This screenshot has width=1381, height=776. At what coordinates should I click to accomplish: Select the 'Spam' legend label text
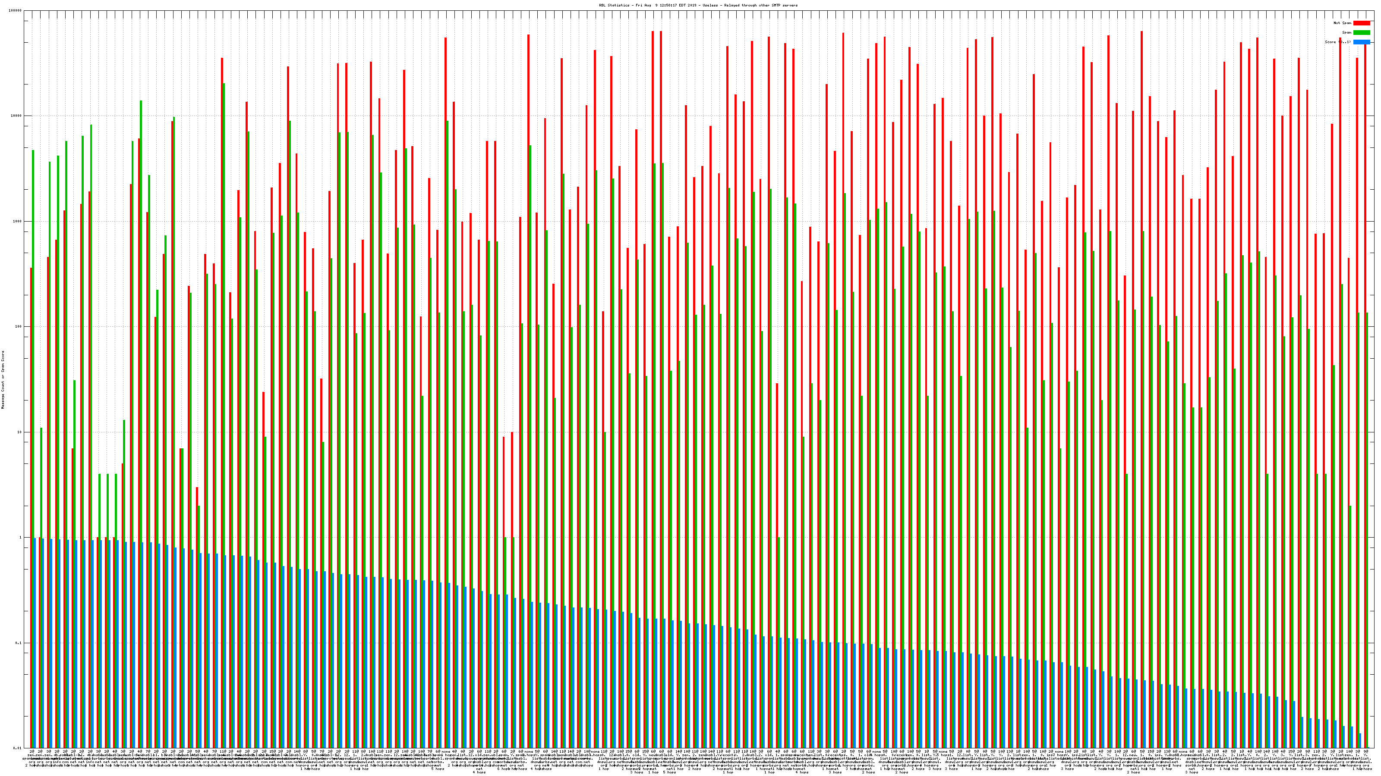tap(1346, 33)
